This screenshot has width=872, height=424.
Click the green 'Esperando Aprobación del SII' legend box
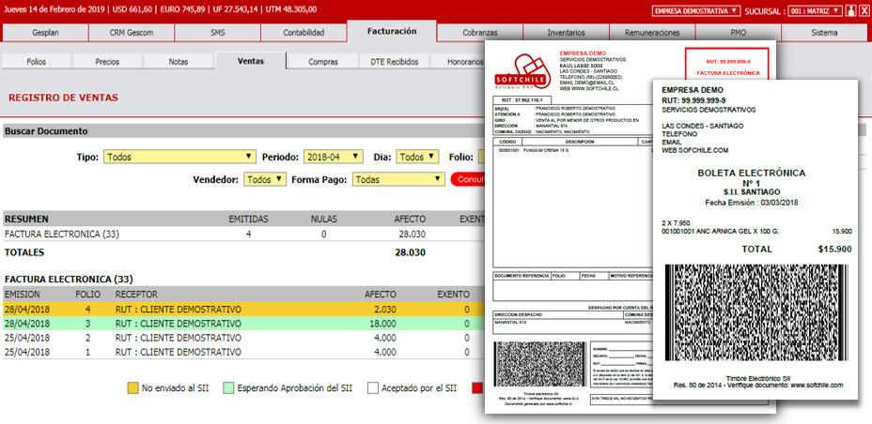pyautogui.click(x=228, y=386)
